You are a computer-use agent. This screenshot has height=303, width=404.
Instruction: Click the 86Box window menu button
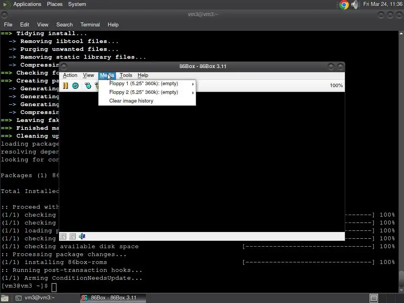64,66
